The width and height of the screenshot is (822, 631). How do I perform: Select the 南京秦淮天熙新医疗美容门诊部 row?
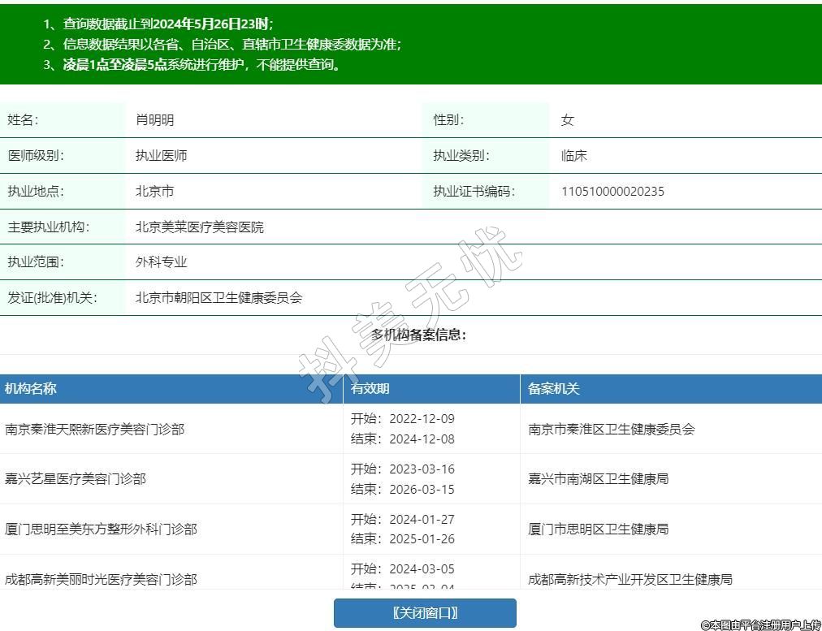point(95,429)
